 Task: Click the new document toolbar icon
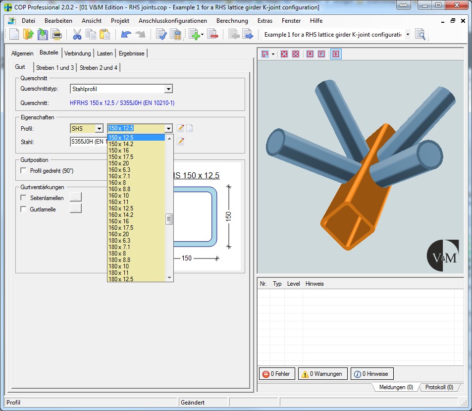tap(14, 34)
